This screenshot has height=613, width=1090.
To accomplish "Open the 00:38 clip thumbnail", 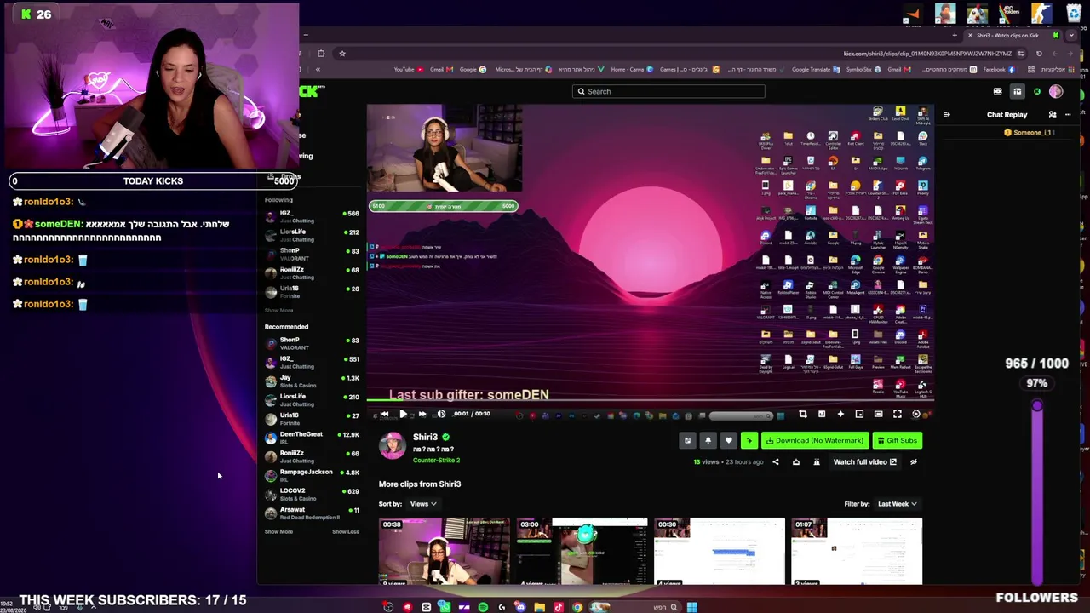I will pyautogui.click(x=444, y=552).
